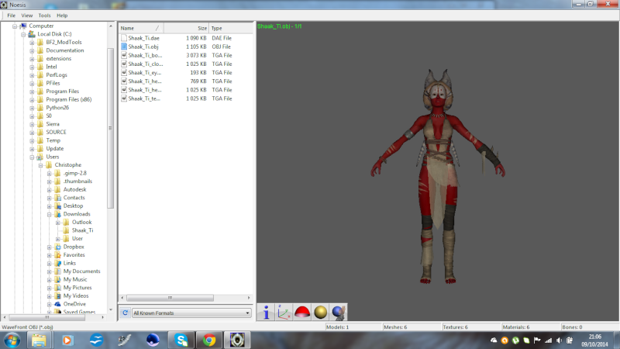Expand the Autodesk folder node
The height and width of the screenshot is (349, 620).
point(50,190)
